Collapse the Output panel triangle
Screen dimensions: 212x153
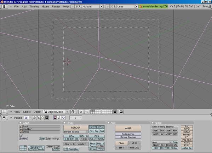click(21, 123)
